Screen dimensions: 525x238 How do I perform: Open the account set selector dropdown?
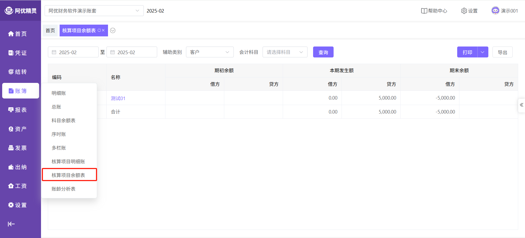[x=94, y=11]
